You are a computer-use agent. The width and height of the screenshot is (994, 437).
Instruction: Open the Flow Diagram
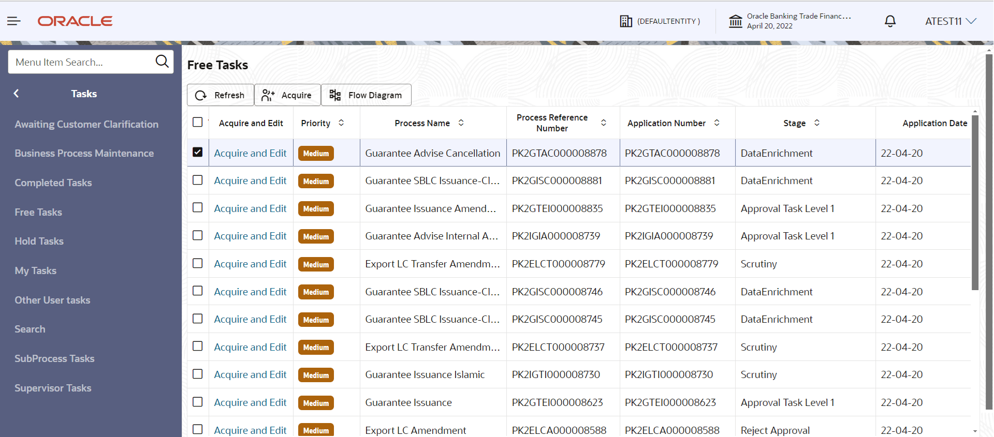pos(366,95)
